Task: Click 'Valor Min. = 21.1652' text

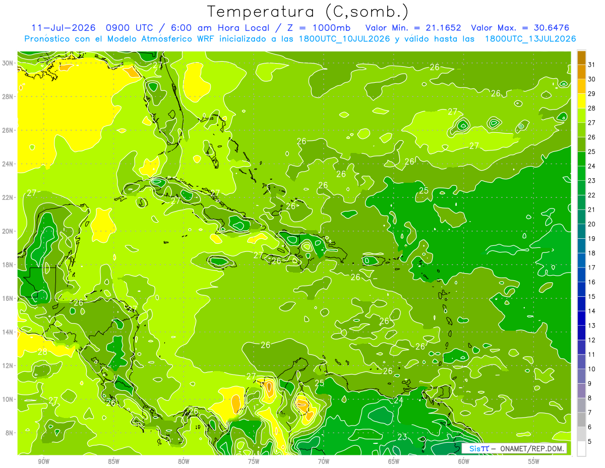Action: [x=413, y=28]
